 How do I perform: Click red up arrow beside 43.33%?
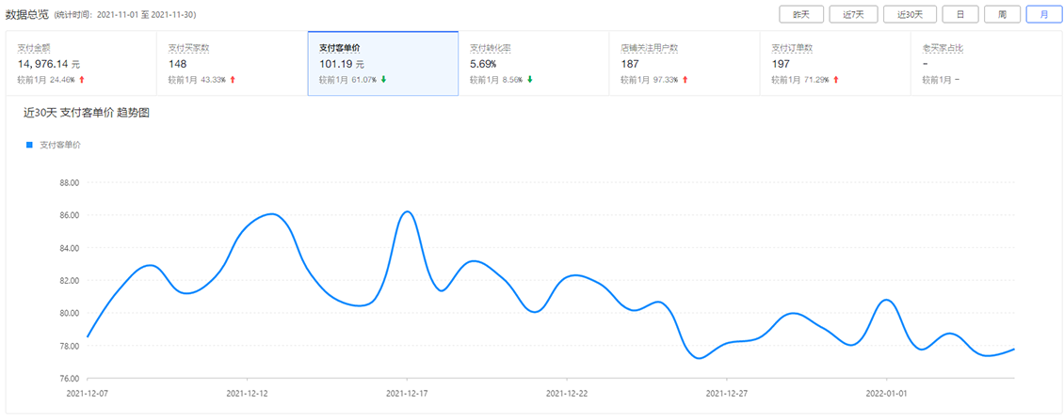pyautogui.click(x=233, y=80)
